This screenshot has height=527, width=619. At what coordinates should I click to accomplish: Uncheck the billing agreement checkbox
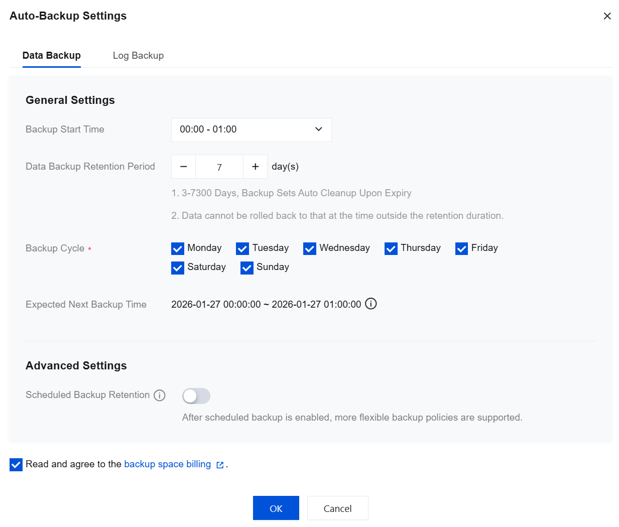[16, 465]
